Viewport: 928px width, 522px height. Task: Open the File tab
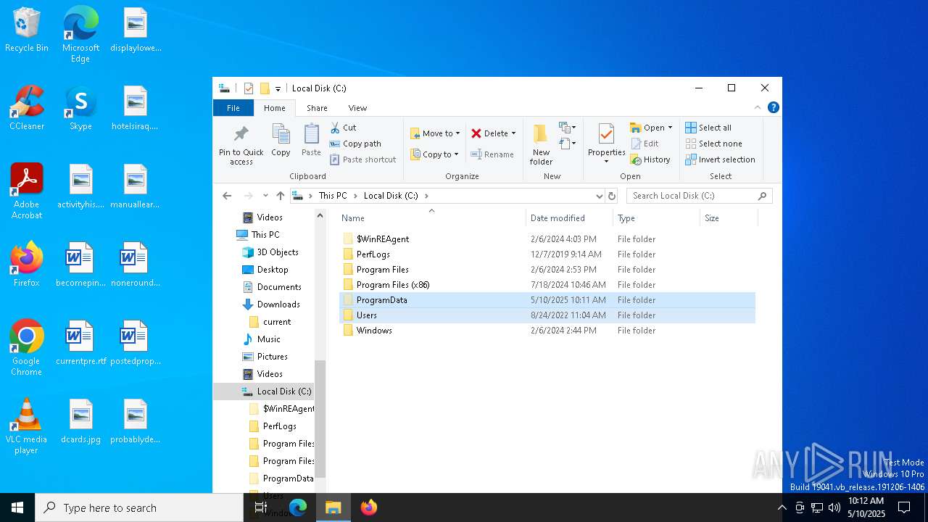[x=233, y=108]
